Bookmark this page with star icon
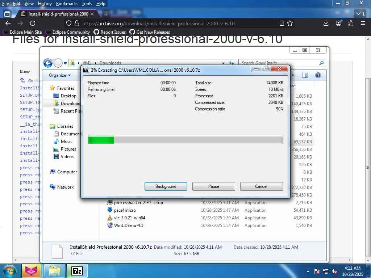The height and width of the screenshot is (278, 371). (x=290, y=23)
